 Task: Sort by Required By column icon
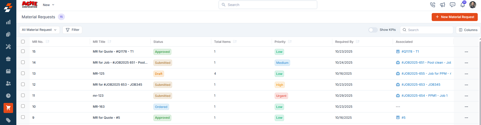click(x=357, y=42)
